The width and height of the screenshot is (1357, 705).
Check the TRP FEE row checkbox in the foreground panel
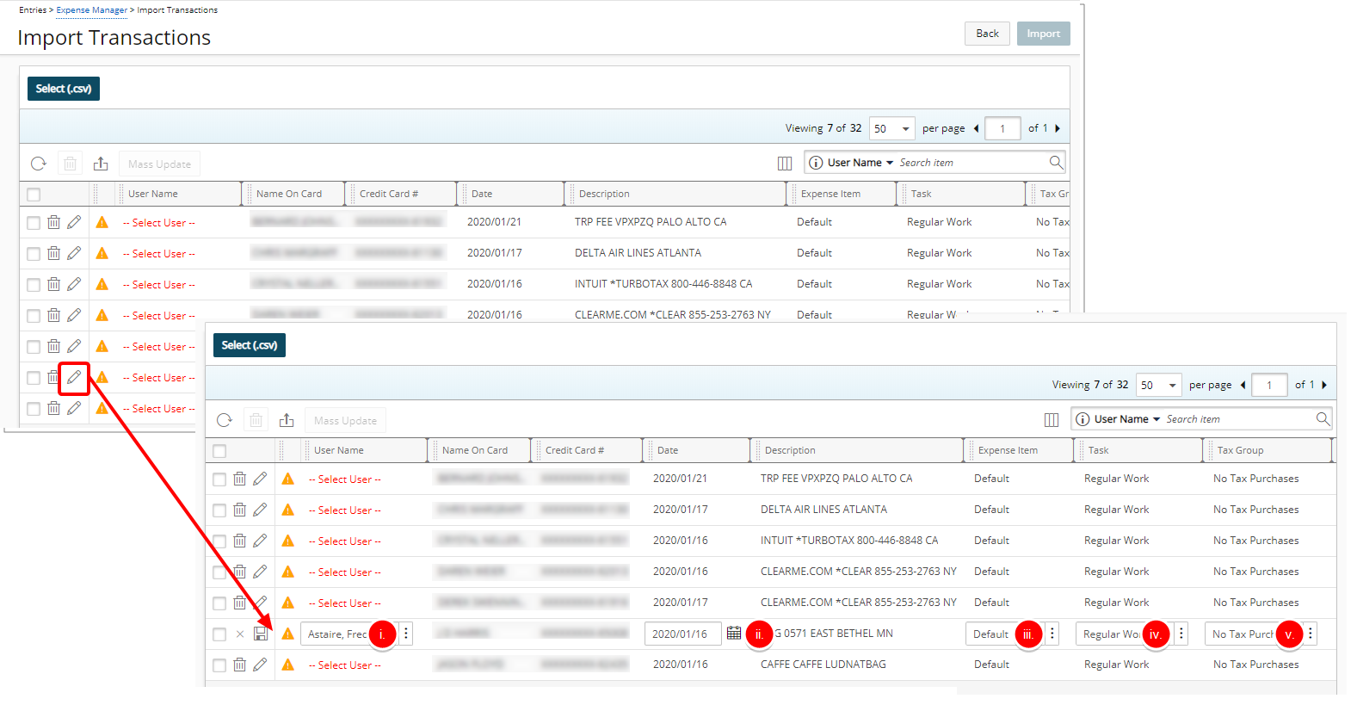(219, 479)
